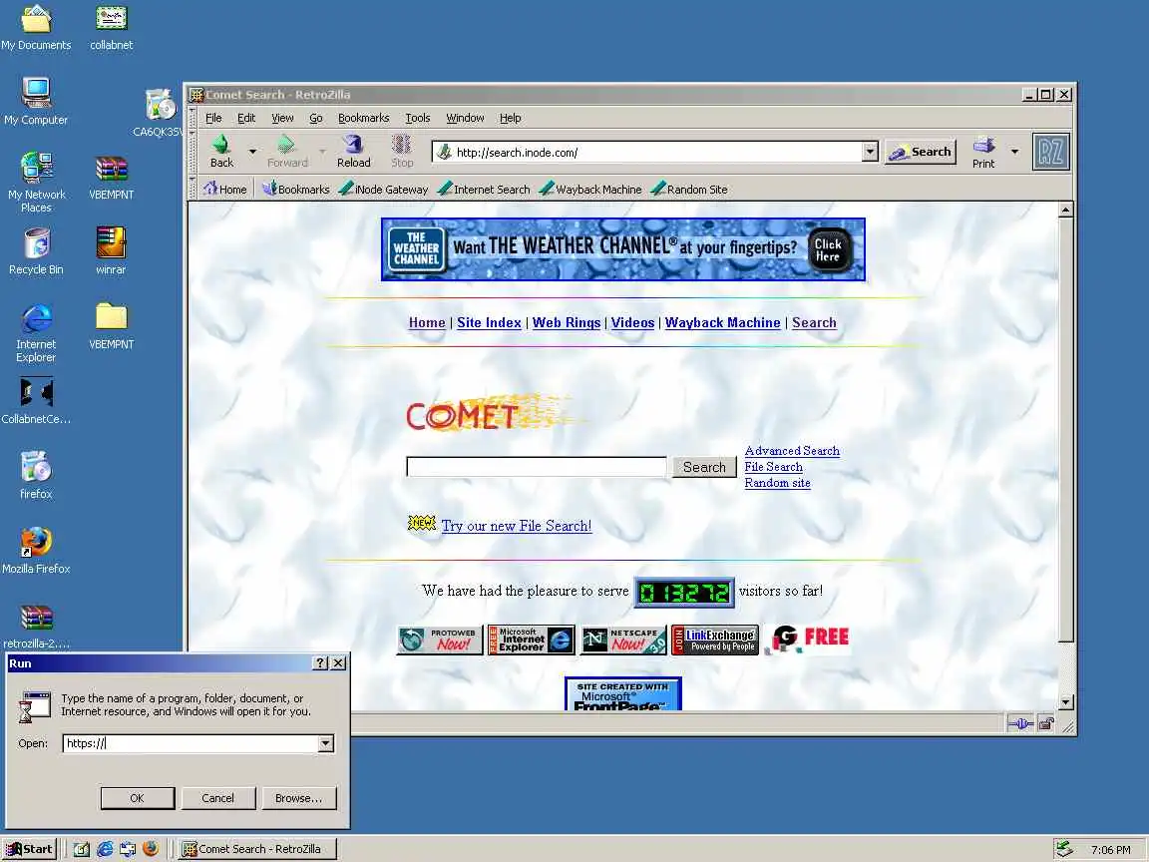Click the RZ throbber logo
This screenshot has width=1149, height=862.
click(x=1051, y=152)
